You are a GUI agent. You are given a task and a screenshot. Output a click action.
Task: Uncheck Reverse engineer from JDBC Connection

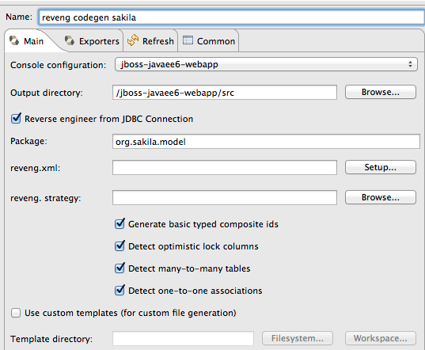click(16, 119)
